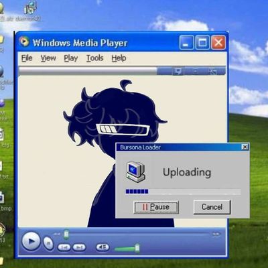Click the computer icon in Bursona Loader

[x=135, y=172]
